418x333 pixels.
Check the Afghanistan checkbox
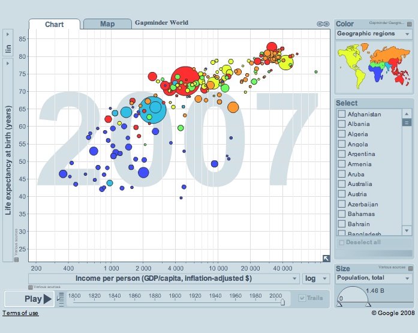341,114
